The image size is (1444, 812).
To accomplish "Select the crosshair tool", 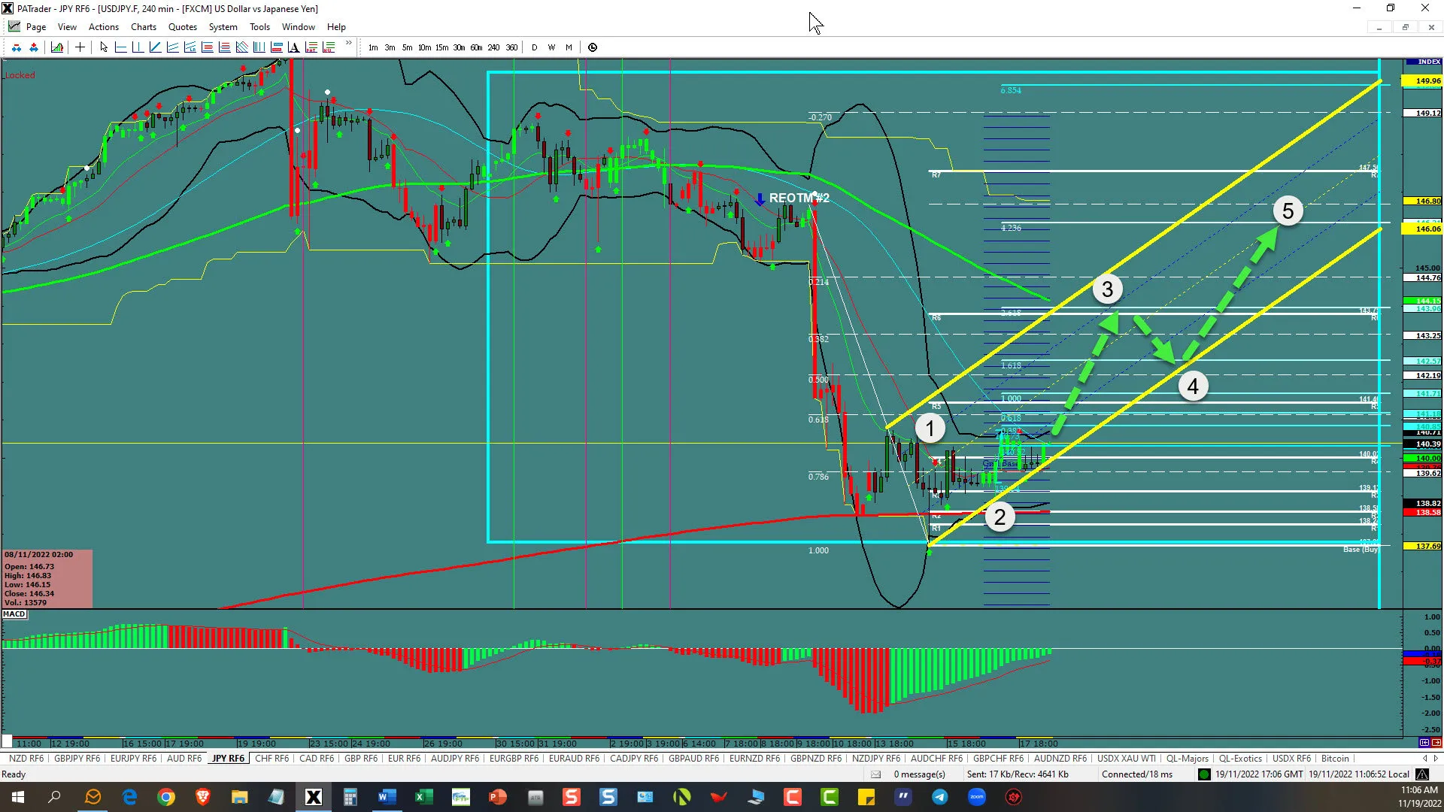I will pyautogui.click(x=80, y=47).
